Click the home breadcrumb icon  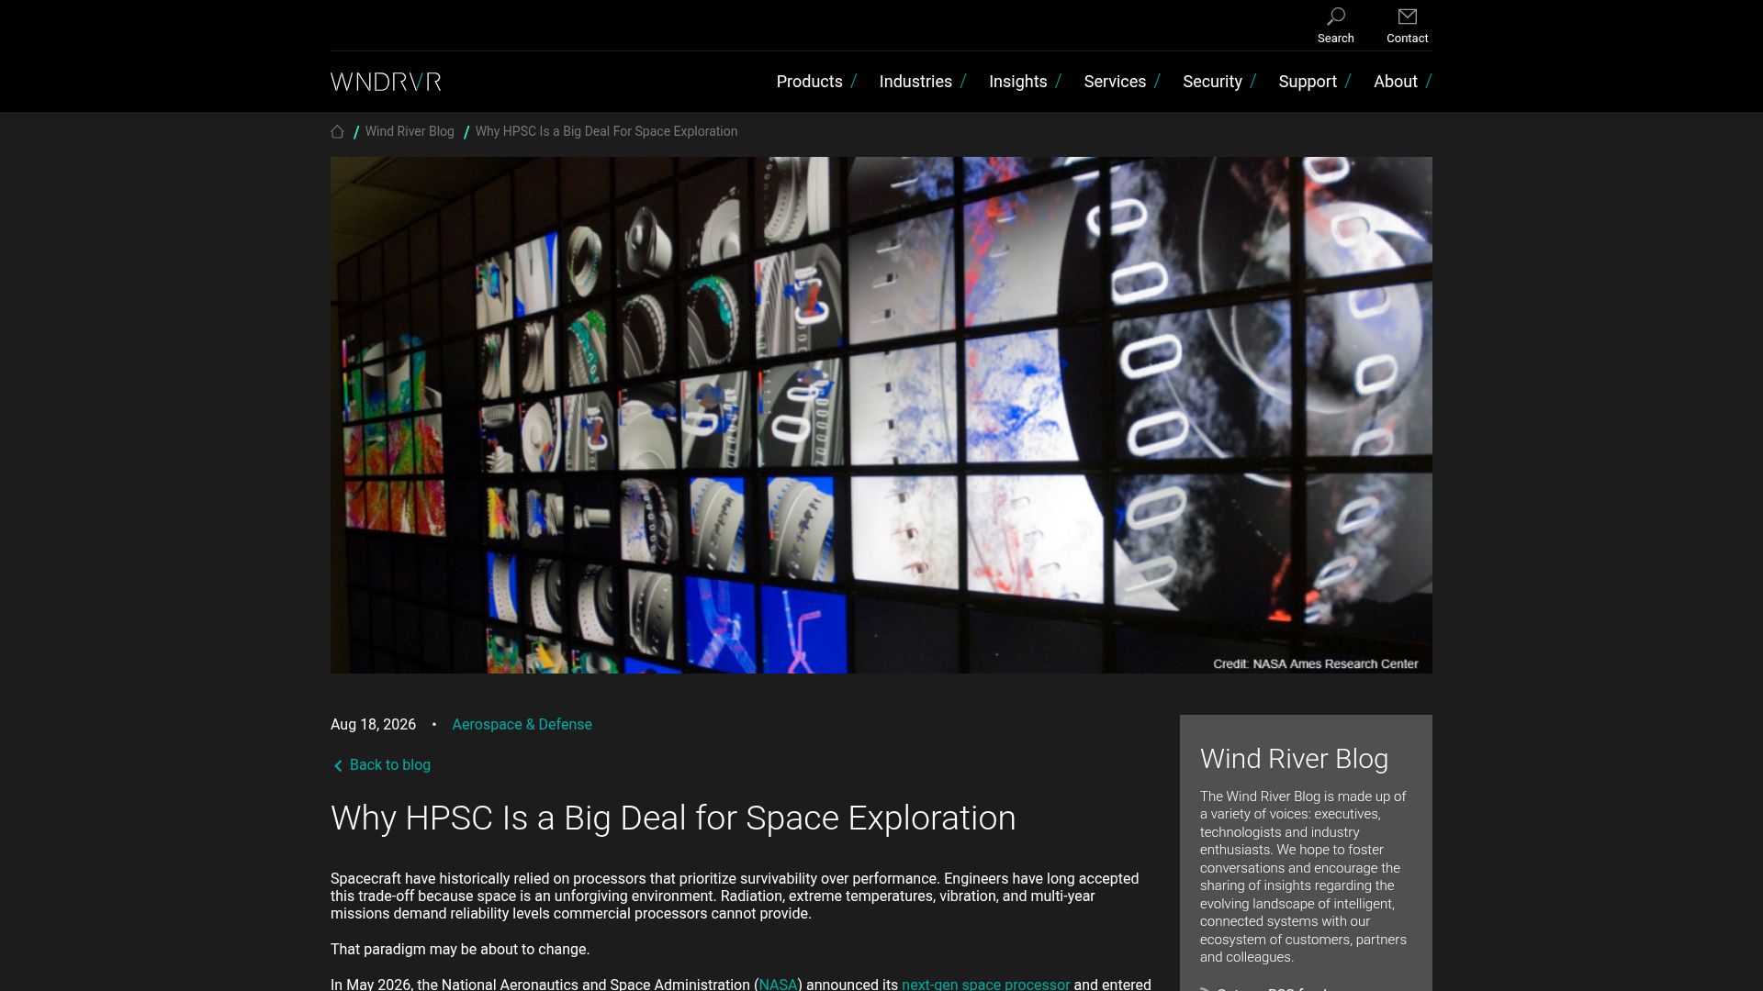pos(337,132)
